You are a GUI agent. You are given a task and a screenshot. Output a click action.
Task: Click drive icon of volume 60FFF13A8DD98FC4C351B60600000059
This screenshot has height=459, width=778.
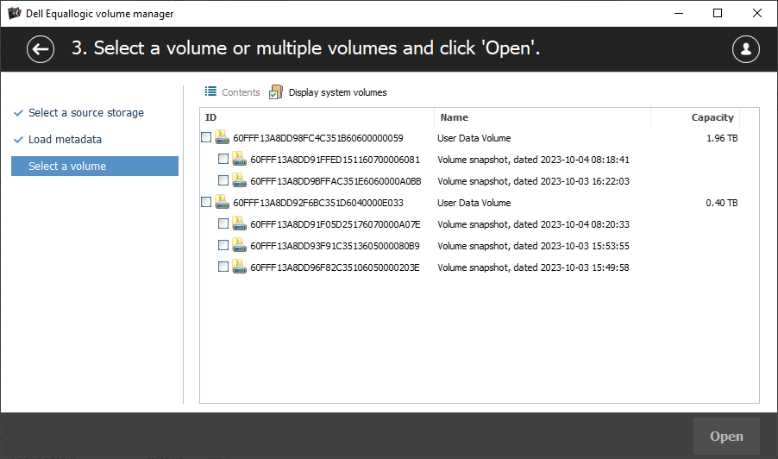click(x=222, y=137)
